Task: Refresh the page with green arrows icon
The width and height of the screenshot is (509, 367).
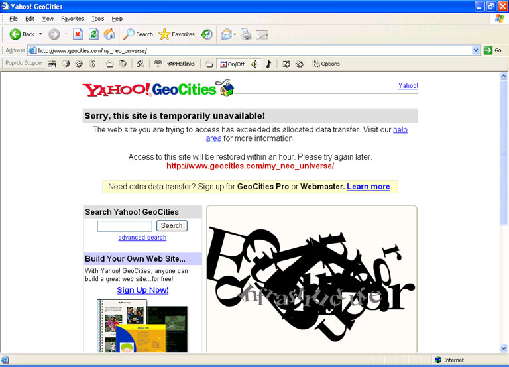Action: [x=93, y=34]
